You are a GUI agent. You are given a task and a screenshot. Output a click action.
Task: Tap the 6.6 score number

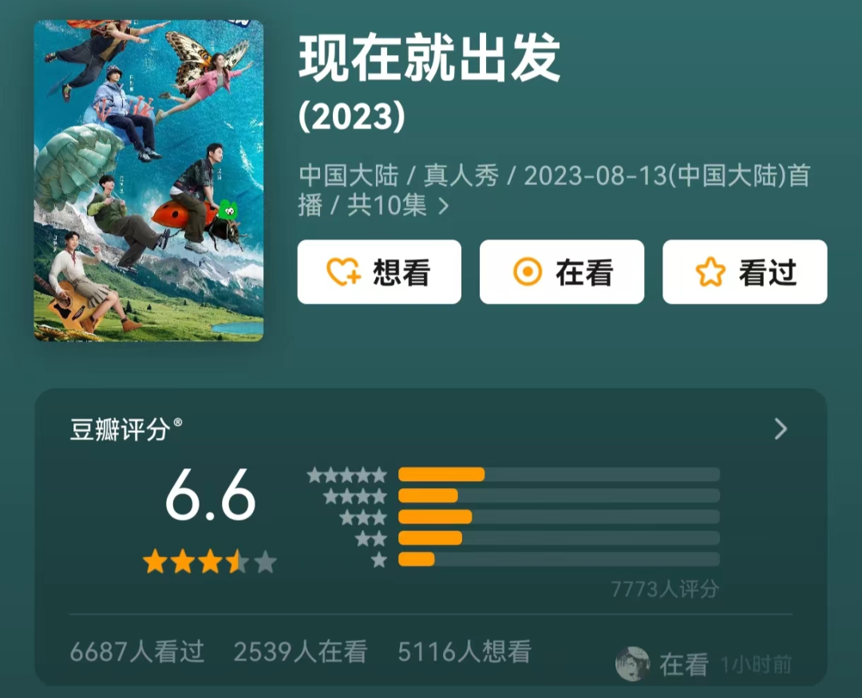[211, 495]
